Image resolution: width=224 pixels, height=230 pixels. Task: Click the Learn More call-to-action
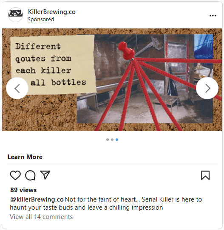click(x=25, y=157)
